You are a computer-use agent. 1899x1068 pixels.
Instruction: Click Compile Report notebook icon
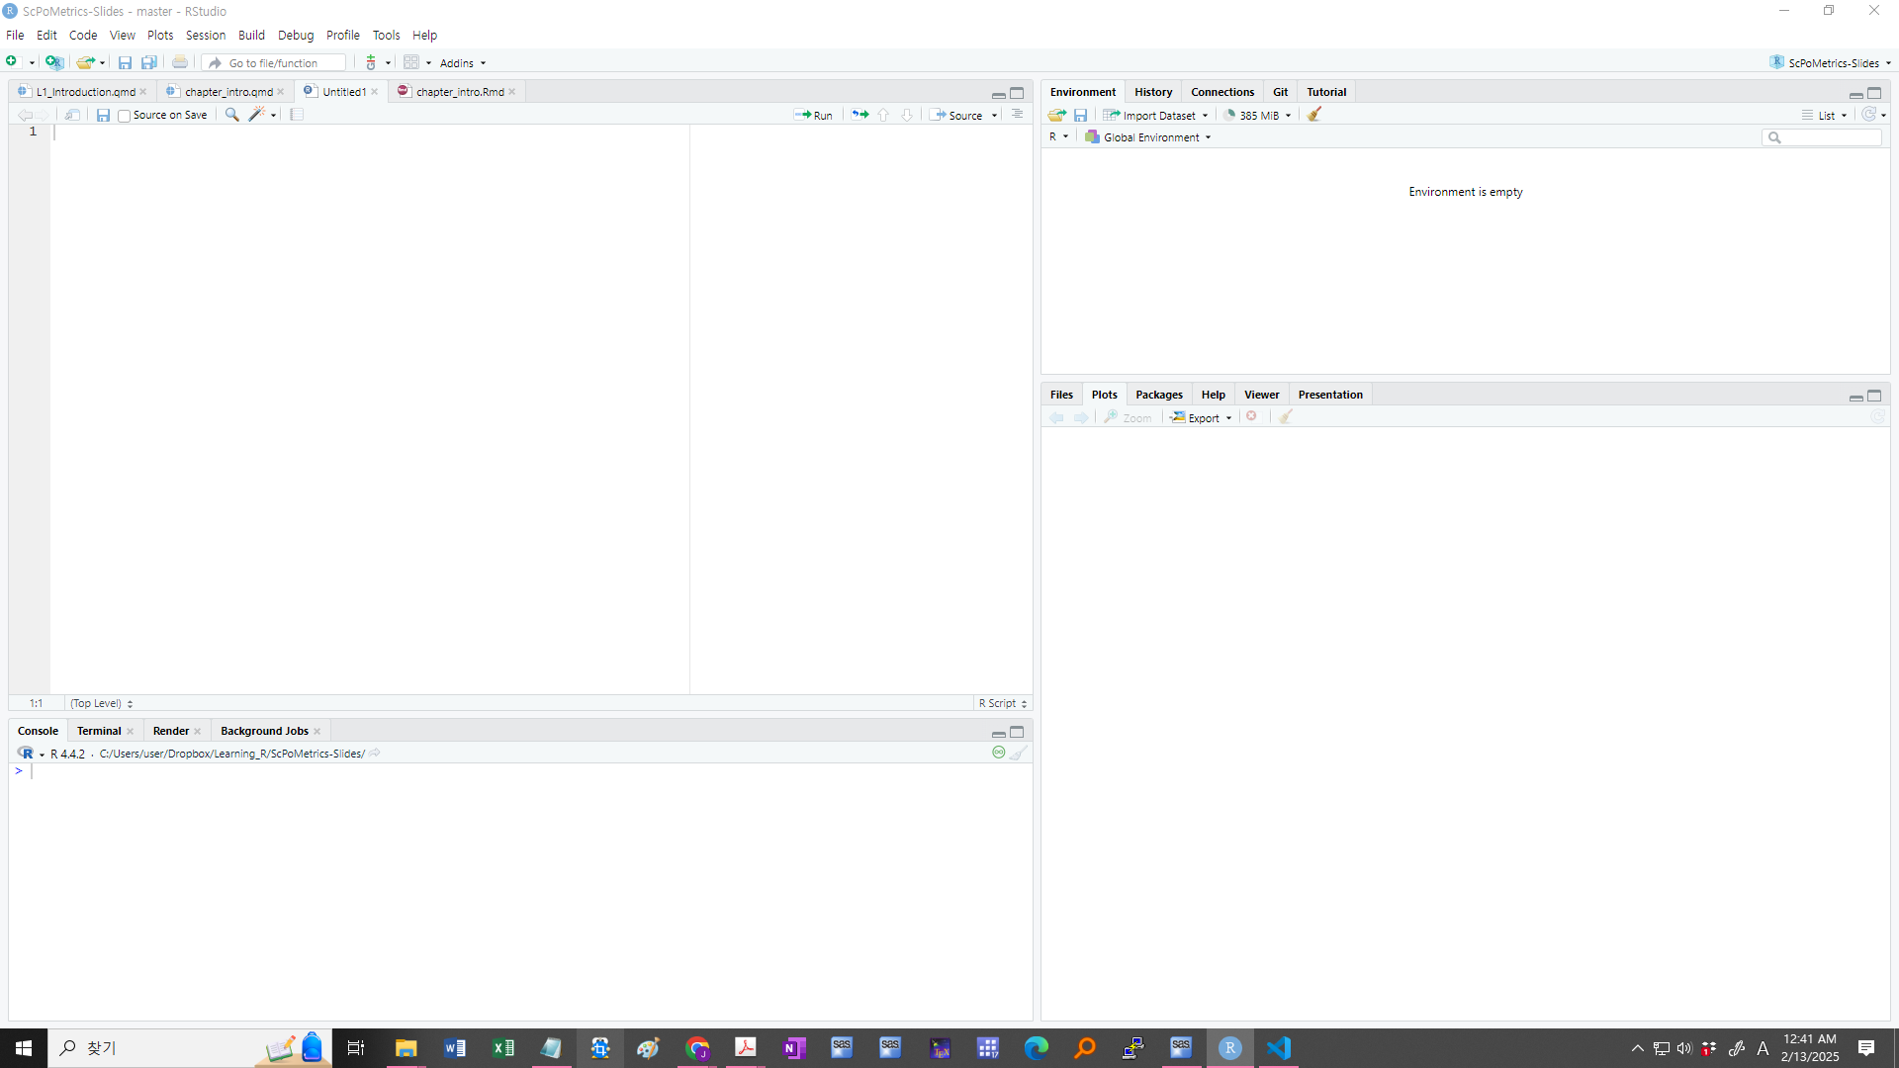297,115
